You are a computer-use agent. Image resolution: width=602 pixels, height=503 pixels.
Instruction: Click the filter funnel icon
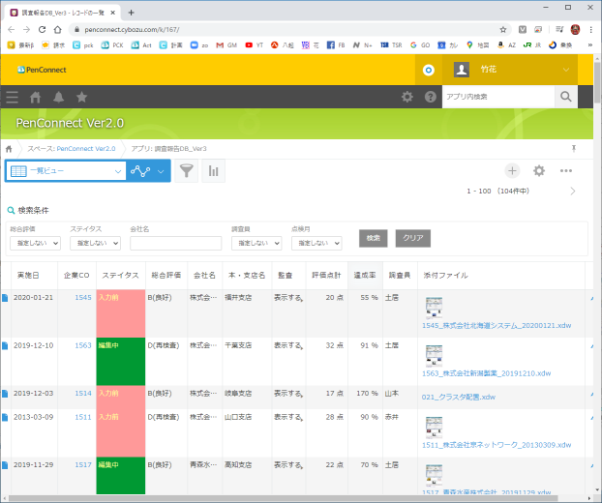click(186, 171)
